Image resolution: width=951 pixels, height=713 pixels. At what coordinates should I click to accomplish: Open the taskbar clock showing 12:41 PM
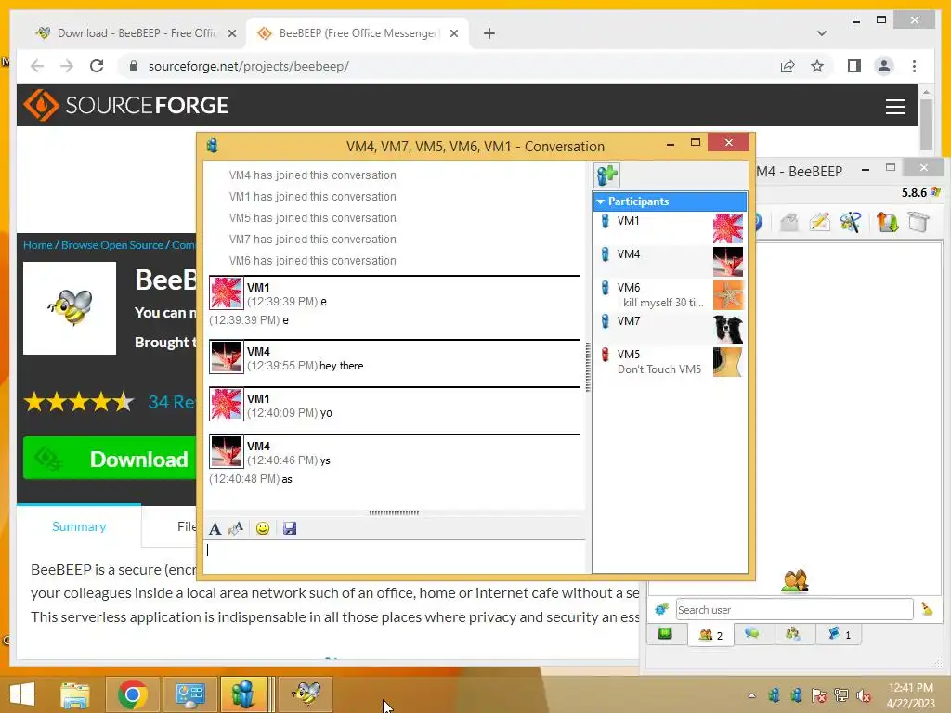(x=910, y=695)
